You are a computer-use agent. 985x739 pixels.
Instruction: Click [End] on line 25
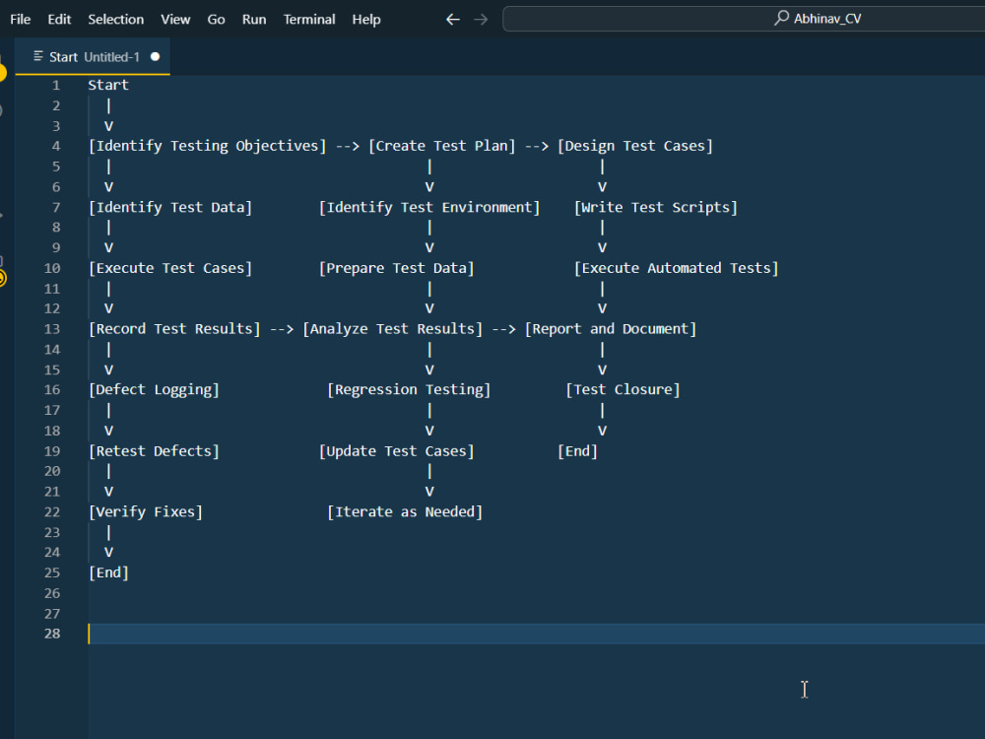click(108, 573)
